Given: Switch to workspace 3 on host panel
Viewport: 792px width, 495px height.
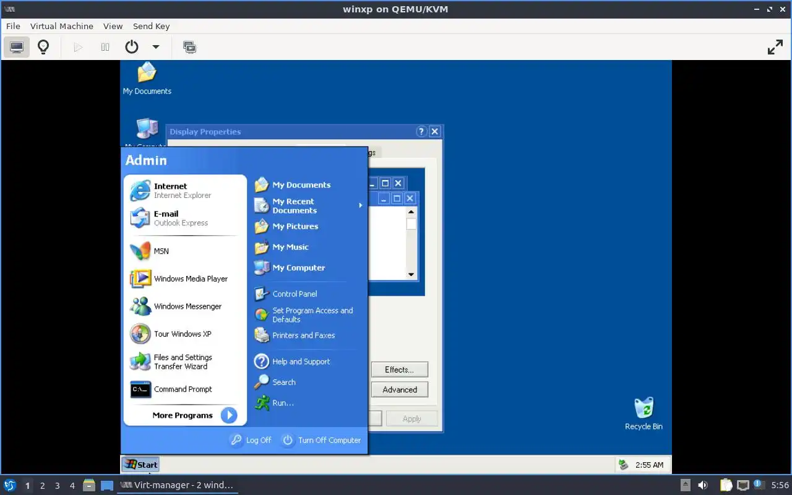Looking at the screenshot, I should [57, 486].
